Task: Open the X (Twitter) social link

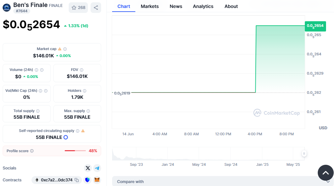Action: (x=88, y=168)
